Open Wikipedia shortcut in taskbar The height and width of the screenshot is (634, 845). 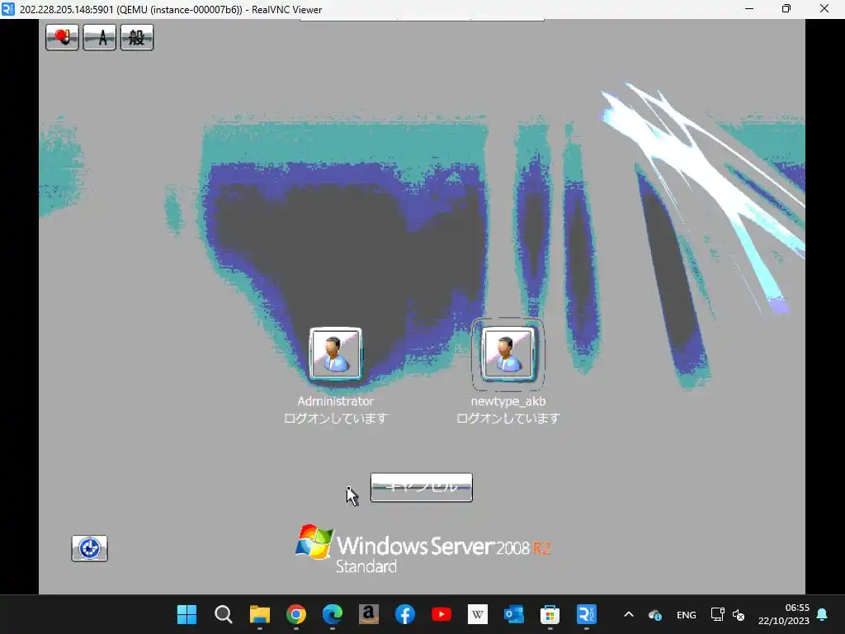(478, 614)
